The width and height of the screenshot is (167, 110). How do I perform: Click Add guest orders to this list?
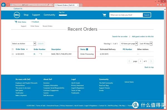point(143,37)
